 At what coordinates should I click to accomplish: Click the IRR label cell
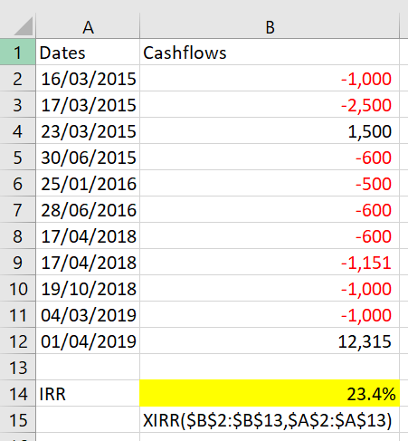click(x=88, y=394)
